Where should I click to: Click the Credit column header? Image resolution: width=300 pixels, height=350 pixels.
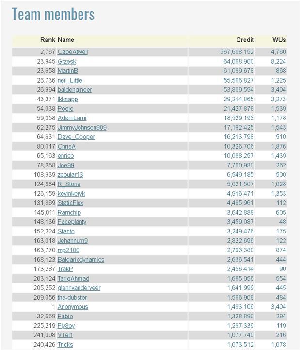click(x=245, y=40)
